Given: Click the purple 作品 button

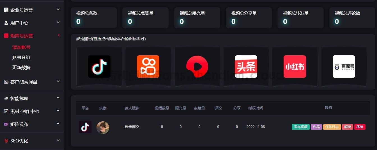Looking at the screenshot, I should point(316,127).
